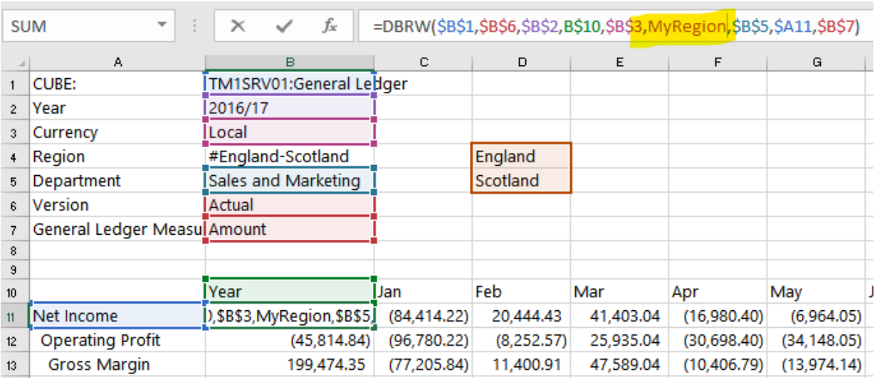Select row 11 header
This screenshot has height=382, width=877.
coord(14,316)
